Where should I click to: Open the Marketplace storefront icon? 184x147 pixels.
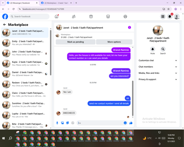[108, 17]
